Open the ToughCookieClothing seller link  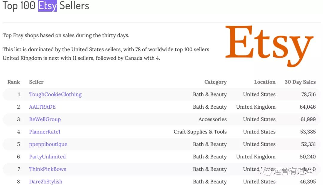pos(55,95)
